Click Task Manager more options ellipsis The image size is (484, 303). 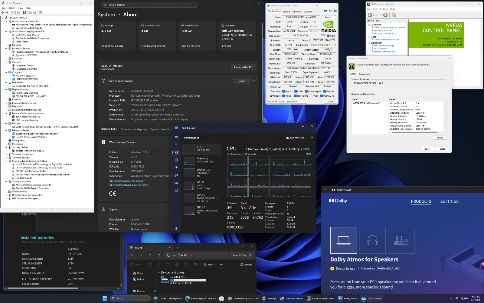311,138
